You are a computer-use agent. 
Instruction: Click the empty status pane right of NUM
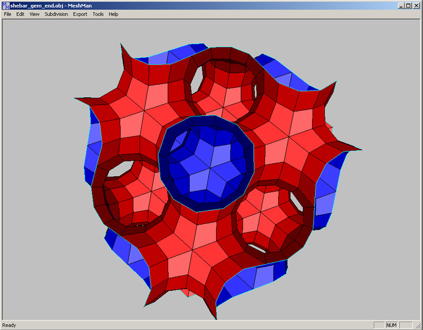point(406,325)
